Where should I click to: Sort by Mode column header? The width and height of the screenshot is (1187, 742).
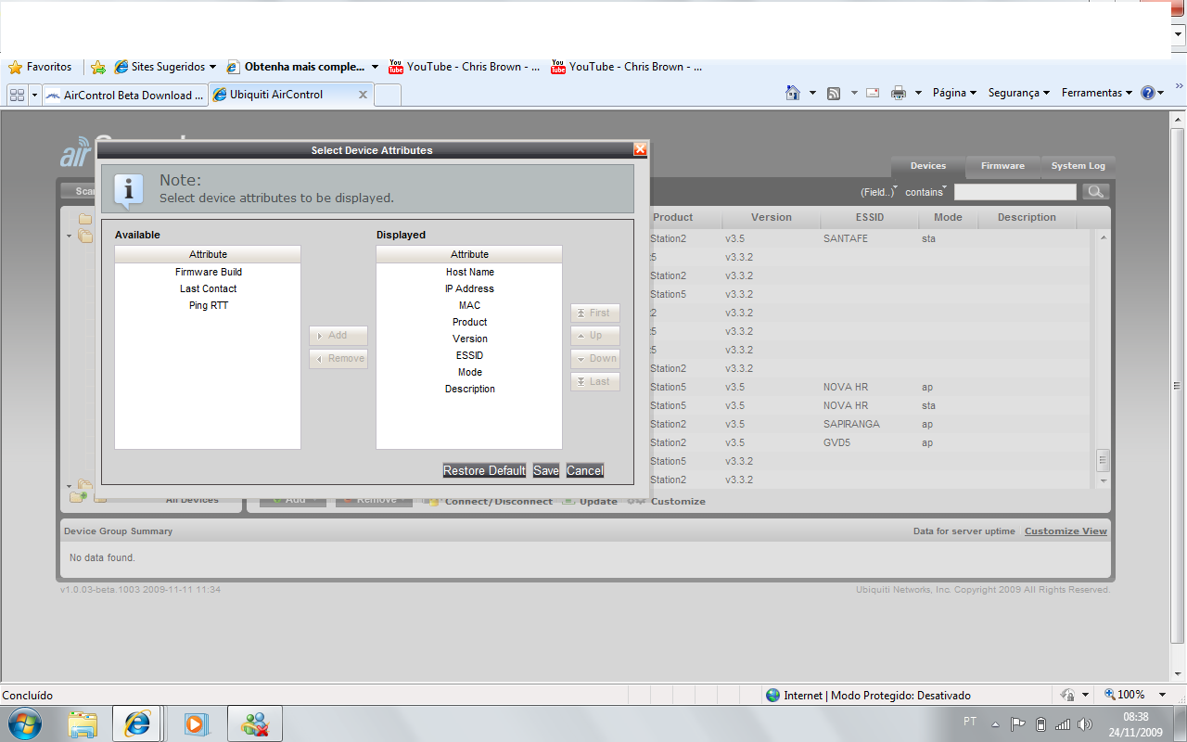tap(948, 217)
